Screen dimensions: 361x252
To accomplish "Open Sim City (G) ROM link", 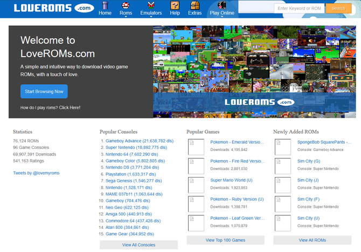I will click(x=309, y=161).
